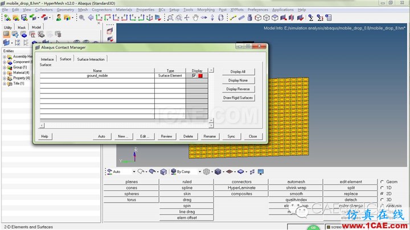
Task: Click the user profile icon in toolbar
Action: coord(59,18)
